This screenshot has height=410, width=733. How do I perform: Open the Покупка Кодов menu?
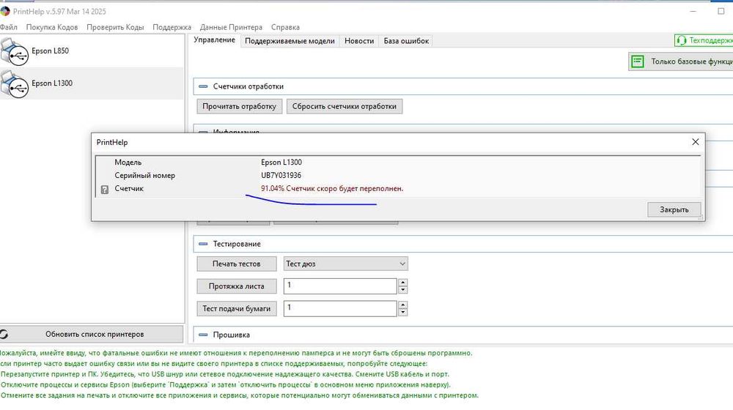pyautogui.click(x=52, y=28)
